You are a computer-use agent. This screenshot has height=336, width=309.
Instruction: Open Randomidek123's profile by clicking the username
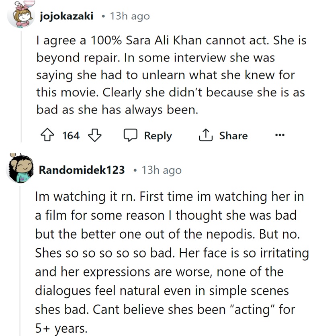click(x=82, y=169)
